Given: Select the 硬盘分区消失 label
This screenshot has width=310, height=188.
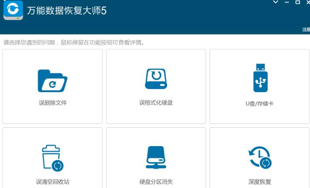Looking at the screenshot, I should click(156, 182).
